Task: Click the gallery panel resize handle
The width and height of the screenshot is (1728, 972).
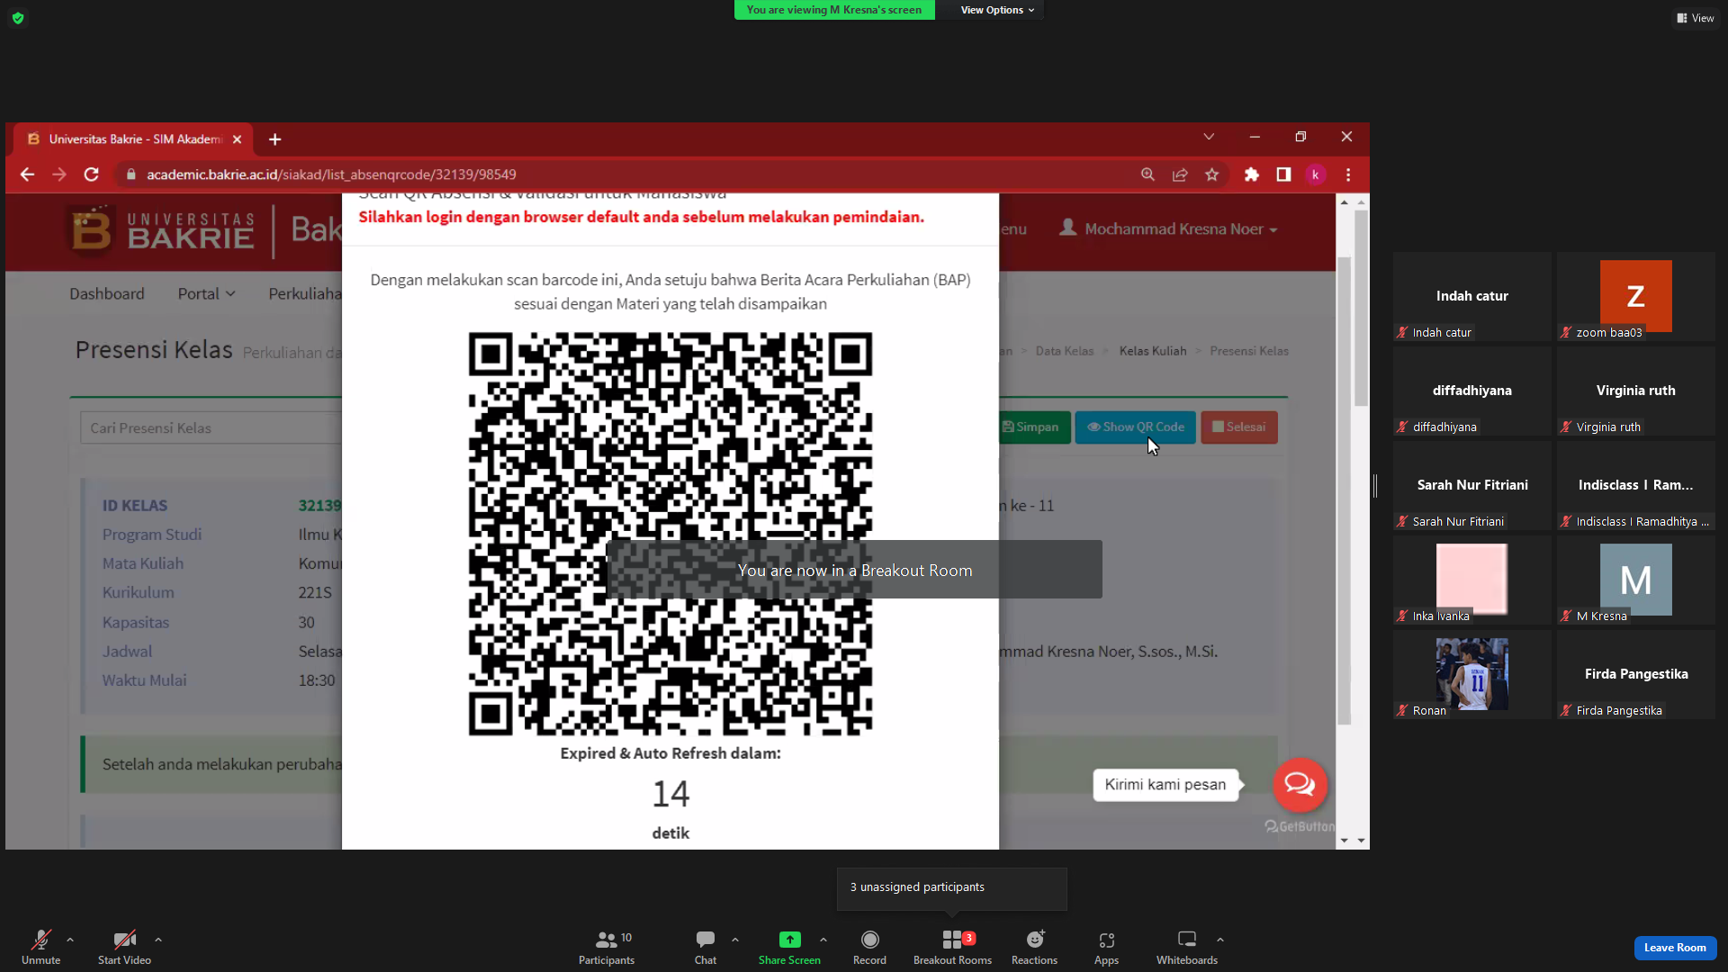Action: coord(1375,486)
